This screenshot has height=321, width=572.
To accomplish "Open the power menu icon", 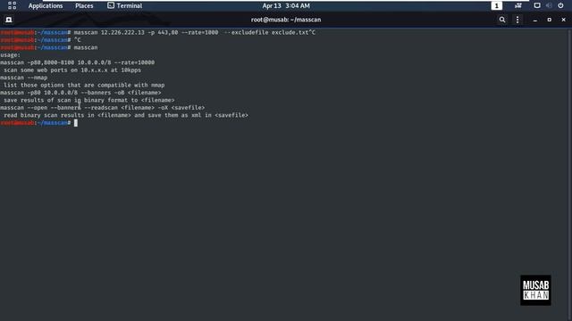I will pyautogui.click(x=560, y=5).
